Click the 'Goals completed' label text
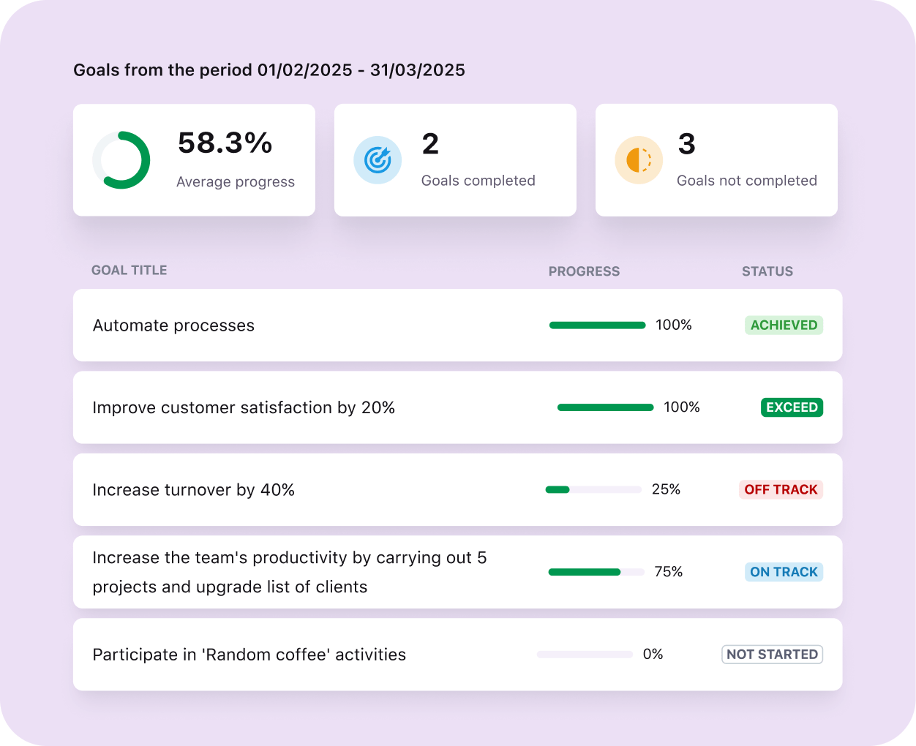The width and height of the screenshot is (916, 746). pos(478,181)
